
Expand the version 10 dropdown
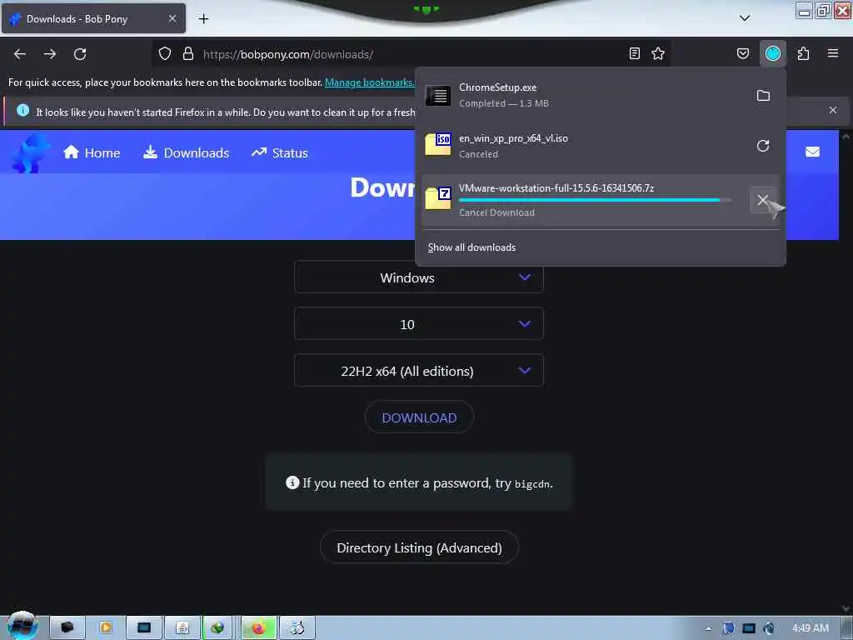419,324
